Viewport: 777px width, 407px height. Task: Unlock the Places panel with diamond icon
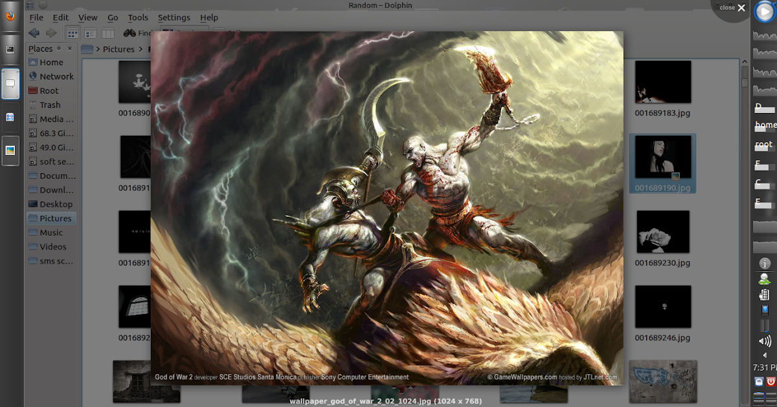[59, 48]
